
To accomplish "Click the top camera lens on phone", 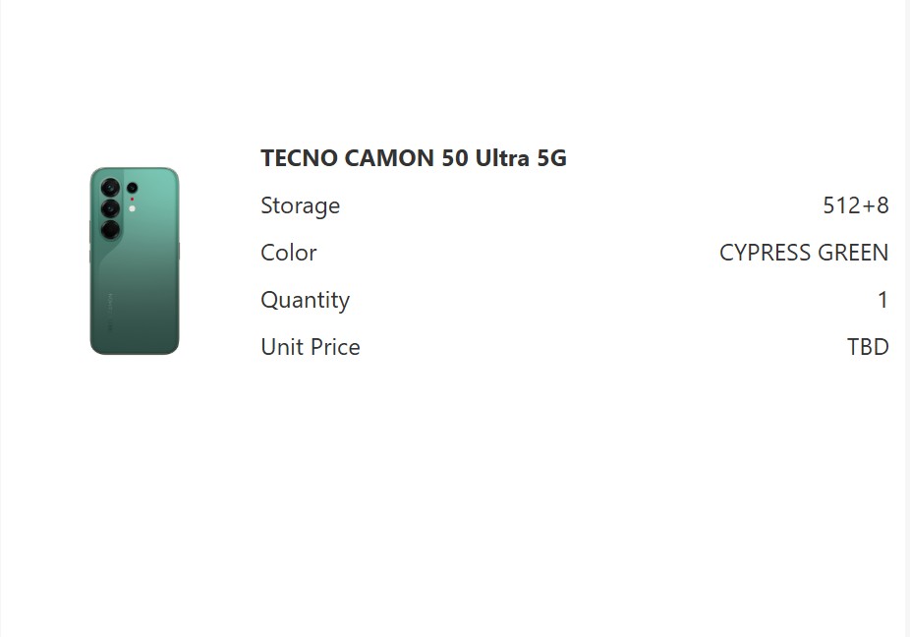I will click(x=110, y=187).
